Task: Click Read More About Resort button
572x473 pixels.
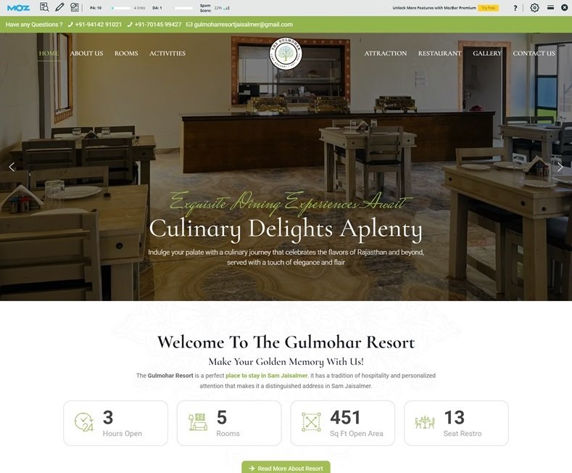Action: click(286, 467)
